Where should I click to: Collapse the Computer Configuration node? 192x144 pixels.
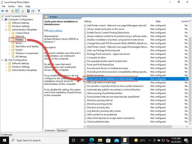point(2,19)
